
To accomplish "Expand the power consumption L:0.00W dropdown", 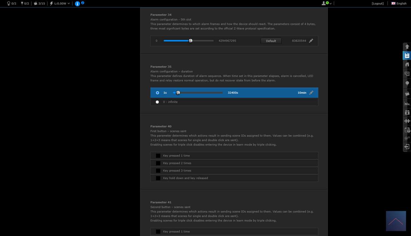I will pyautogui.click(x=60, y=3).
